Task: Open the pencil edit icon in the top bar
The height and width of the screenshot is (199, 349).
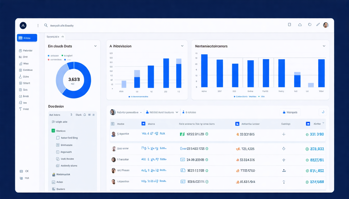Action: (x=318, y=24)
